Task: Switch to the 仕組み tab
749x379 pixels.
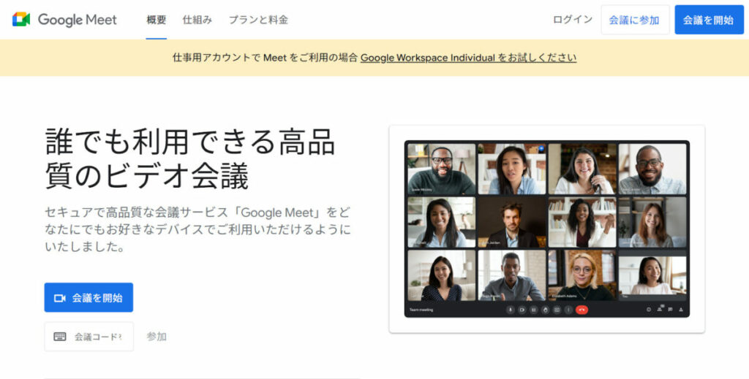Action: point(197,20)
